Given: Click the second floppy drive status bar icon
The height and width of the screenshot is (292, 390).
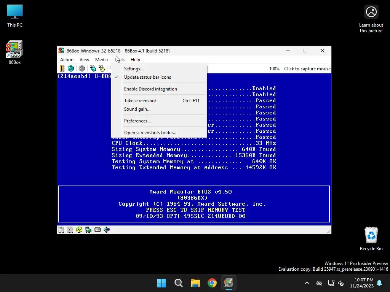Looking at the screenshot, I should [x=70, y=230].
